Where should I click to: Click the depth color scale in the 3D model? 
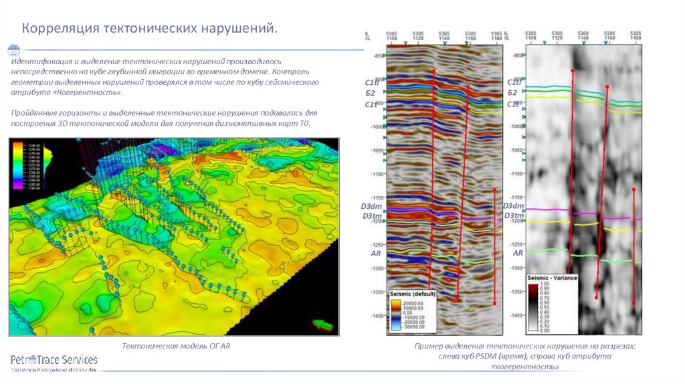tap(19, 165)
